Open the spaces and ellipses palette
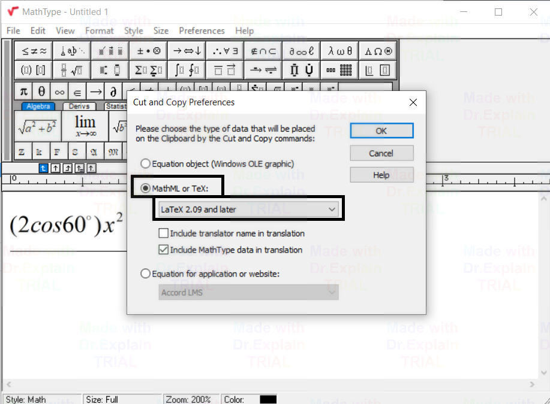The height and width of the screenshot is (404, 550). point(72,51)
